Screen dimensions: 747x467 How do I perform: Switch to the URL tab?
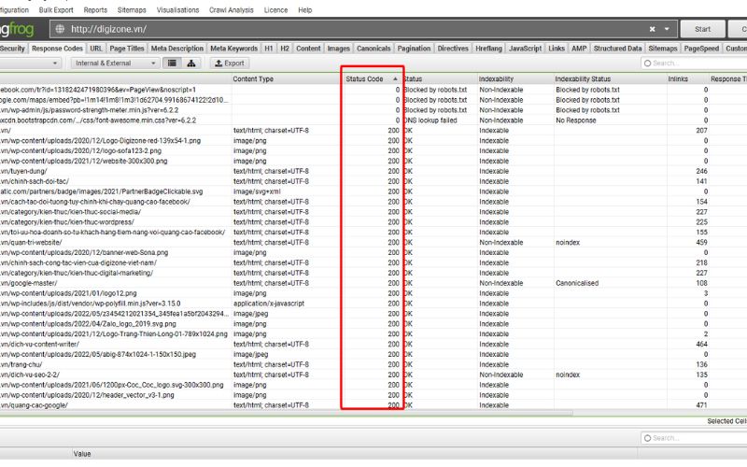click(x=96, y=49)
